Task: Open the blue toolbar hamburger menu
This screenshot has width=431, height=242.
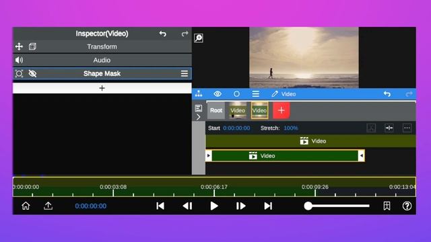Action: (256, 94)
